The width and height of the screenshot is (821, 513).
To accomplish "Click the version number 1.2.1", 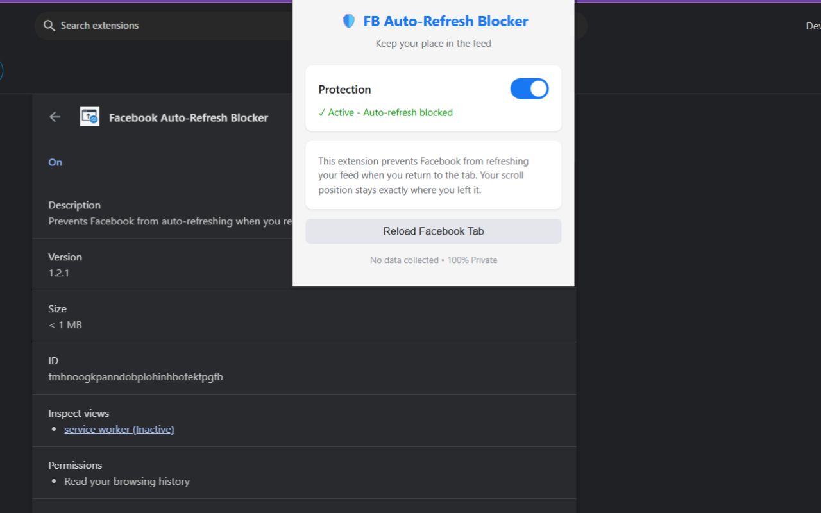I will pos(58,273).
